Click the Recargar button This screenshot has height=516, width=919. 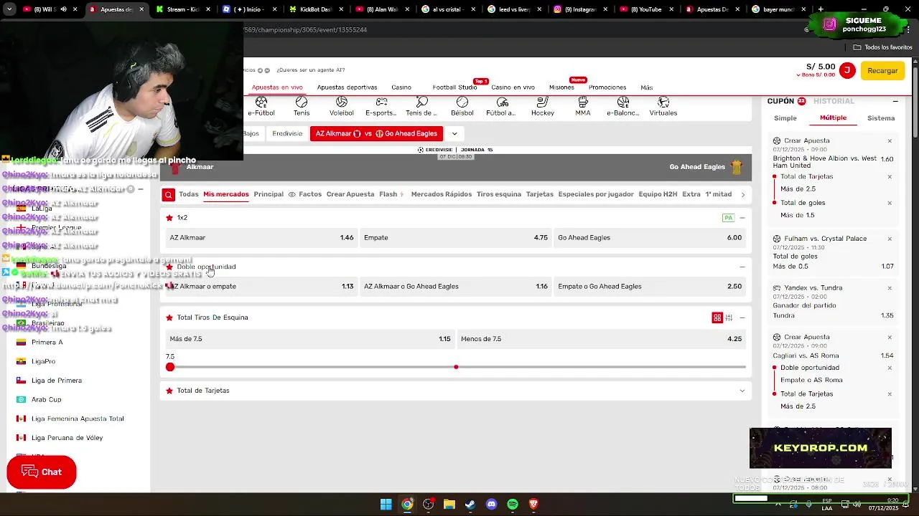point(882,70)
